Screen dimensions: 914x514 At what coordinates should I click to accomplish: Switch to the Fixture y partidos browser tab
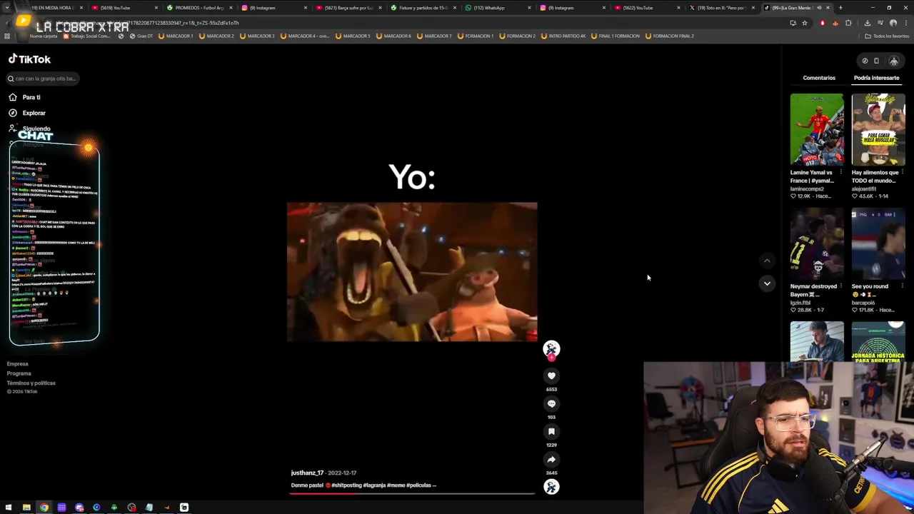(x=421, y=8)
